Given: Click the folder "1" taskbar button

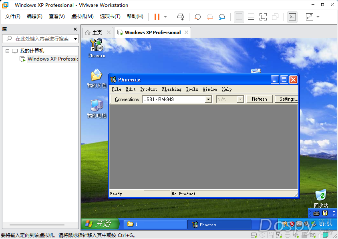Looking at the screenshot, I should click(155, 224).
